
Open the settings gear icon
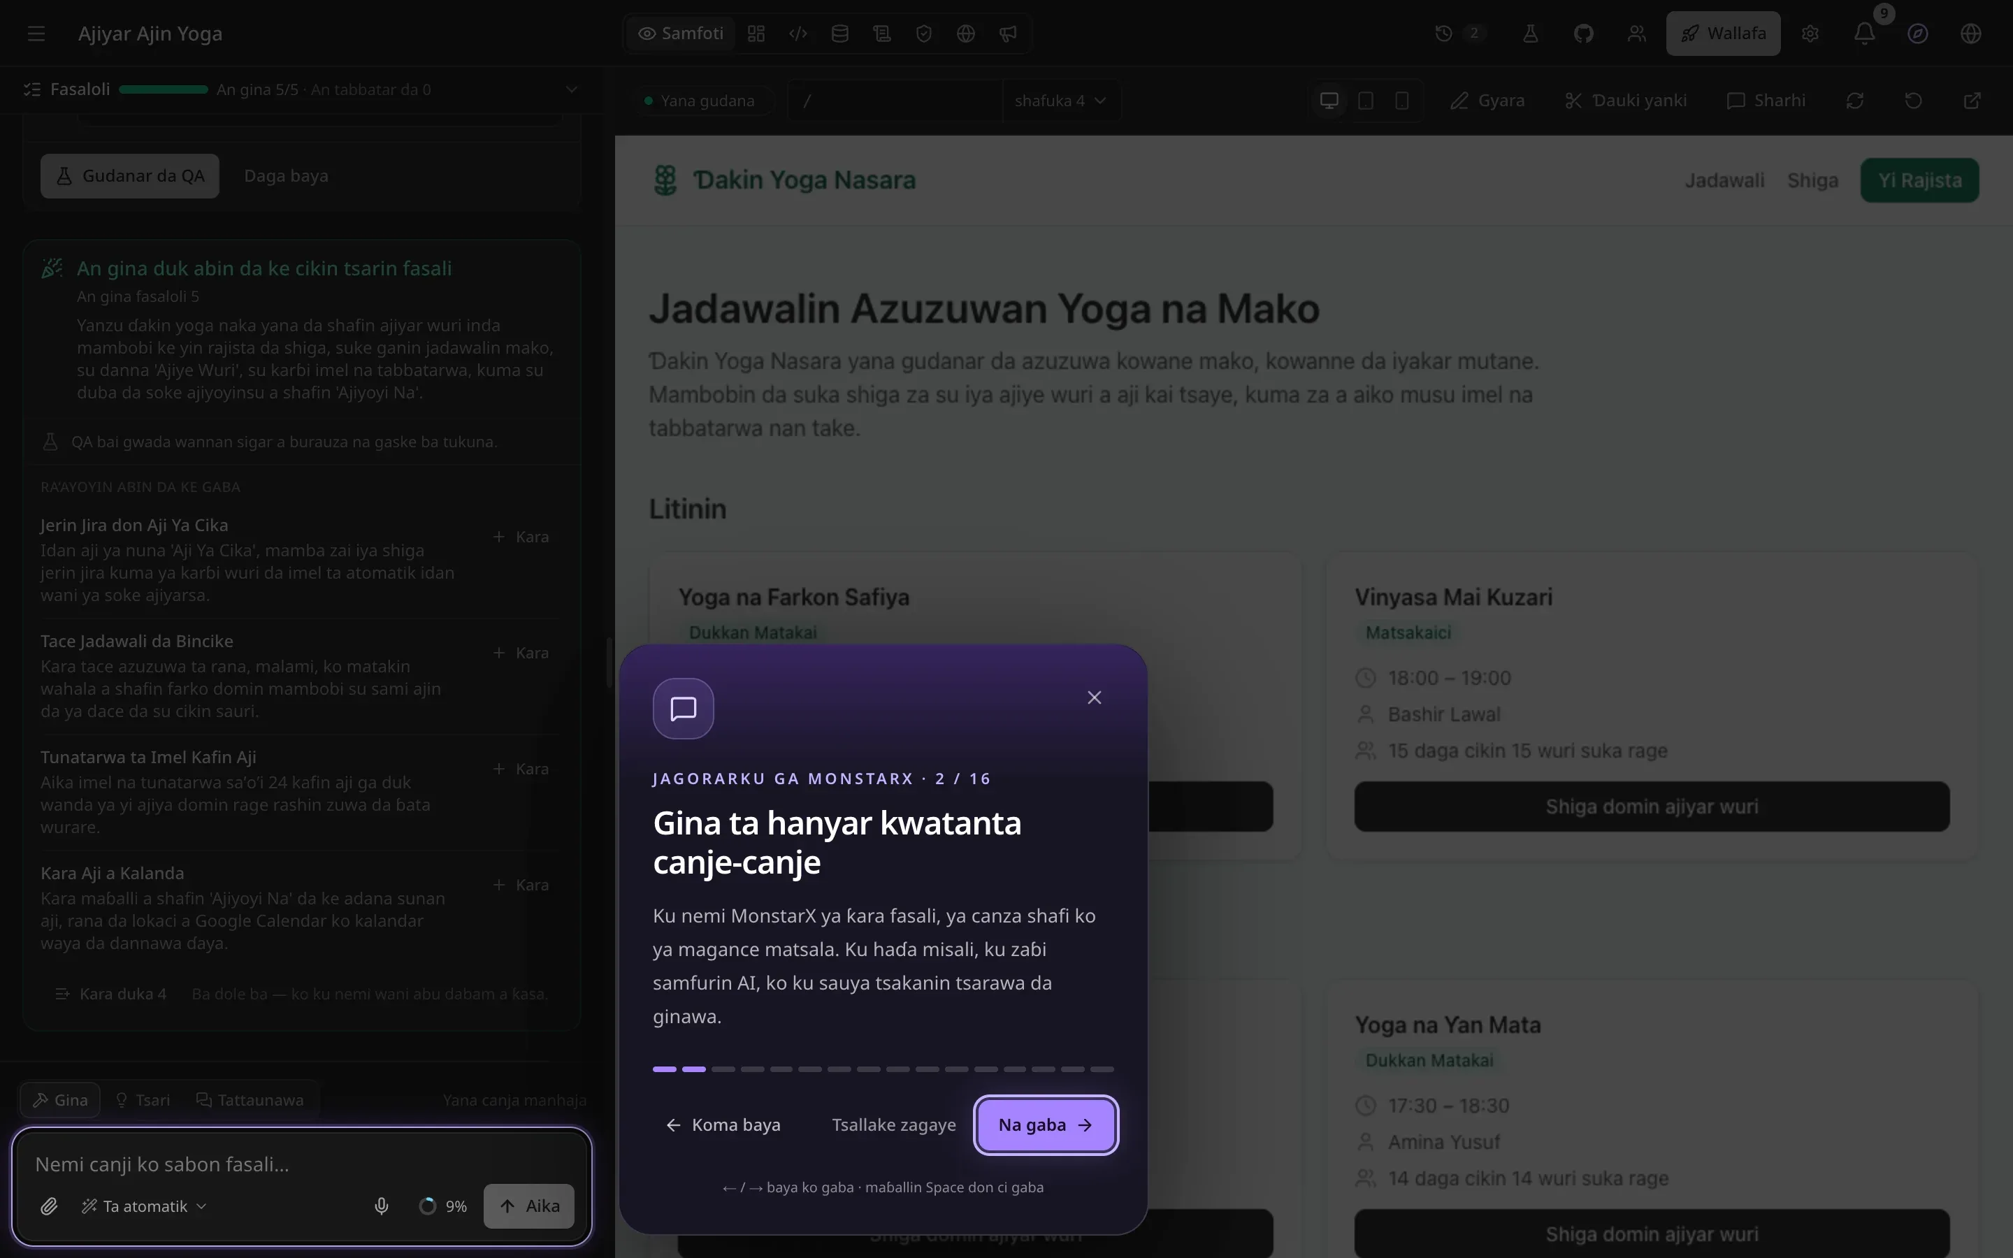[1810, 34]
